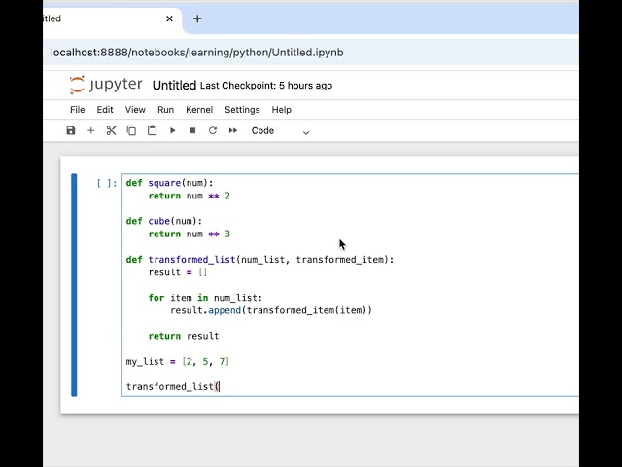Image resolution: width=622 pixels, height=467 pixels.
Task: Place cursor on 'def cube(num):' line
Action: click(164, 221)
